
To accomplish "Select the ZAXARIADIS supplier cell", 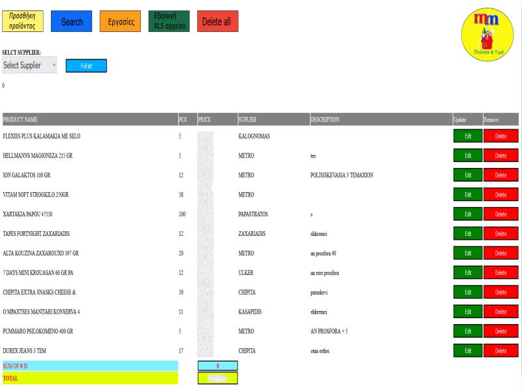I will point(252,233).
